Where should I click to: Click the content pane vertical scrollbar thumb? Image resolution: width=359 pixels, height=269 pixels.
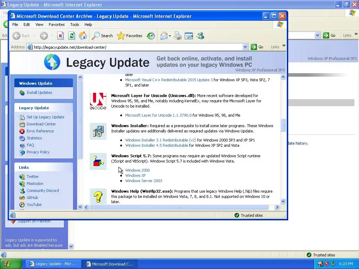tap(283, 125)
